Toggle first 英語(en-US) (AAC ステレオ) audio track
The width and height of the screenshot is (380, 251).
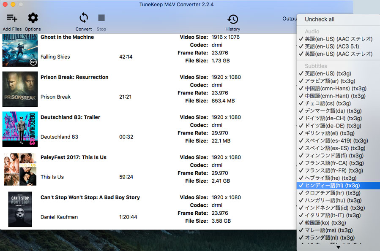pos(338,39)
